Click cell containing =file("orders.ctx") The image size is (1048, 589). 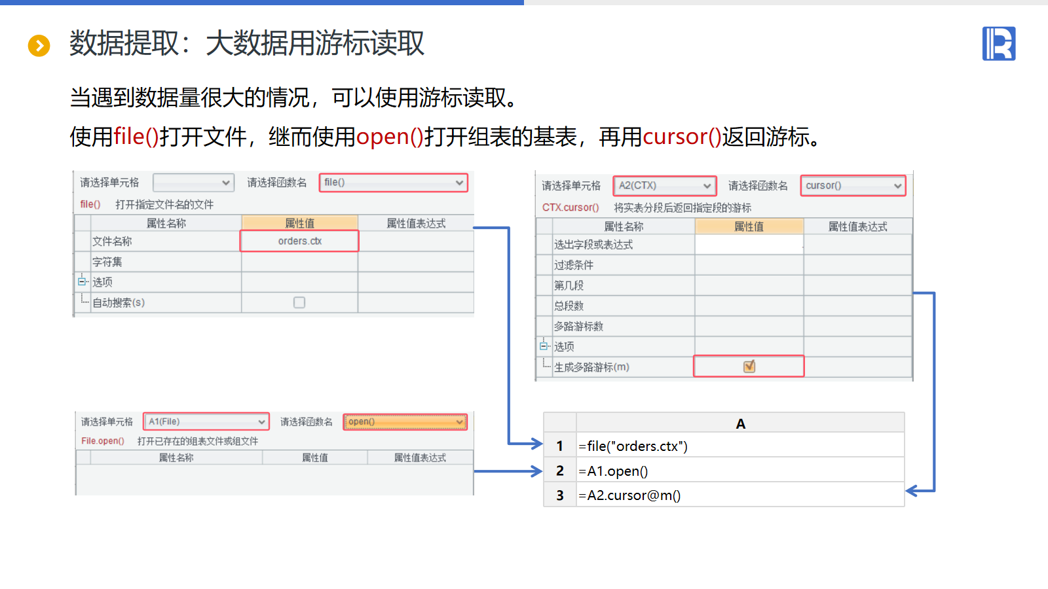click(x=740, y=446)
